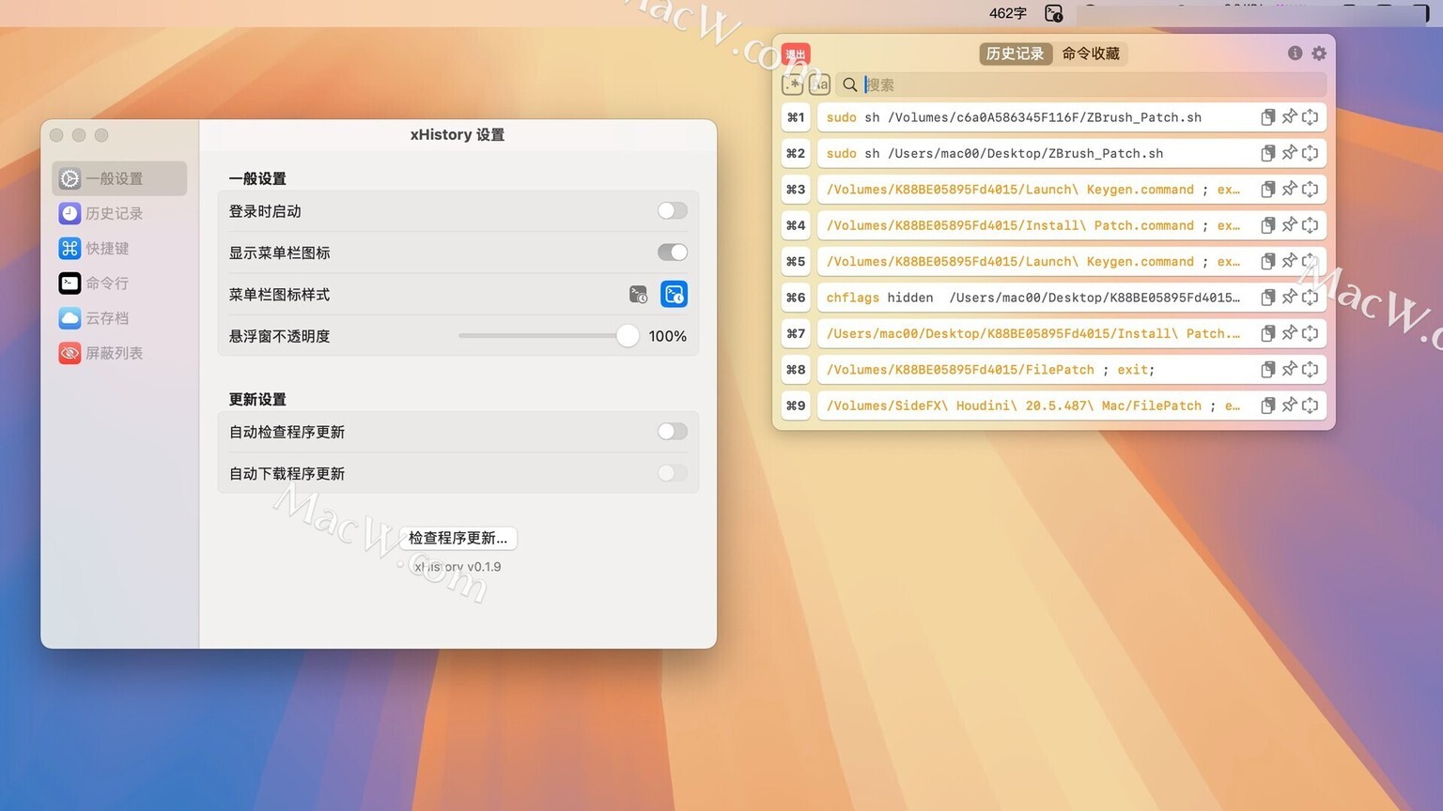Pin the chflags hidden command in ⌘6
The width and height of the screenshot is (1443, 811).
coord(1289,298)
